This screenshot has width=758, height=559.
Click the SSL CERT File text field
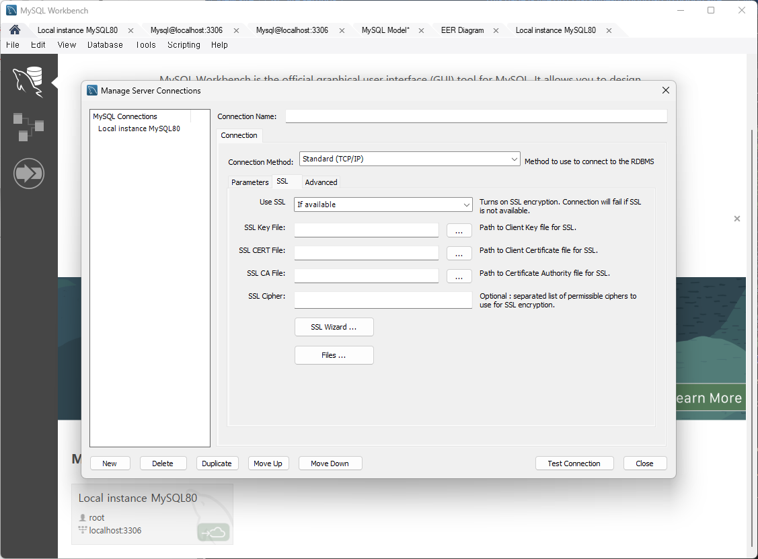[x=367, y=253]
